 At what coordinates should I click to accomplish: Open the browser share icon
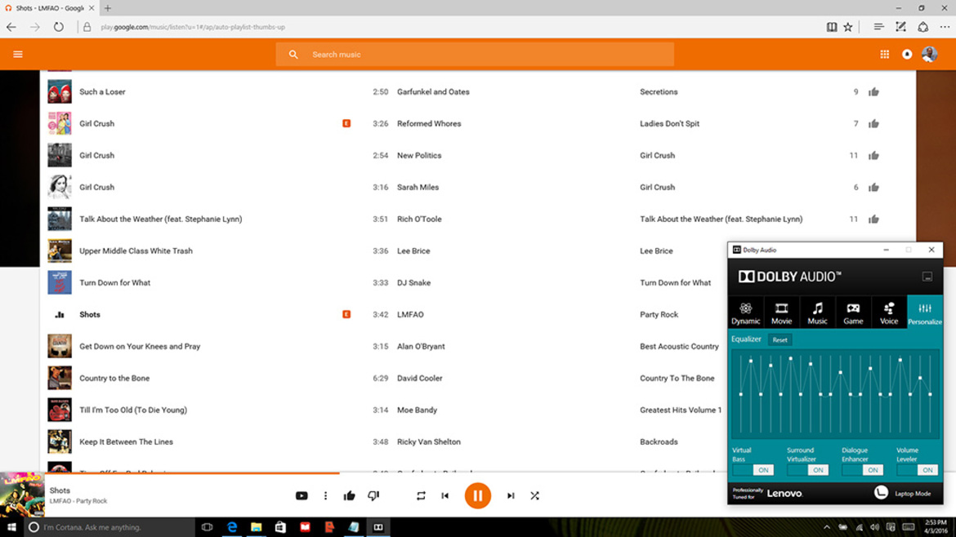pos(923,27)
